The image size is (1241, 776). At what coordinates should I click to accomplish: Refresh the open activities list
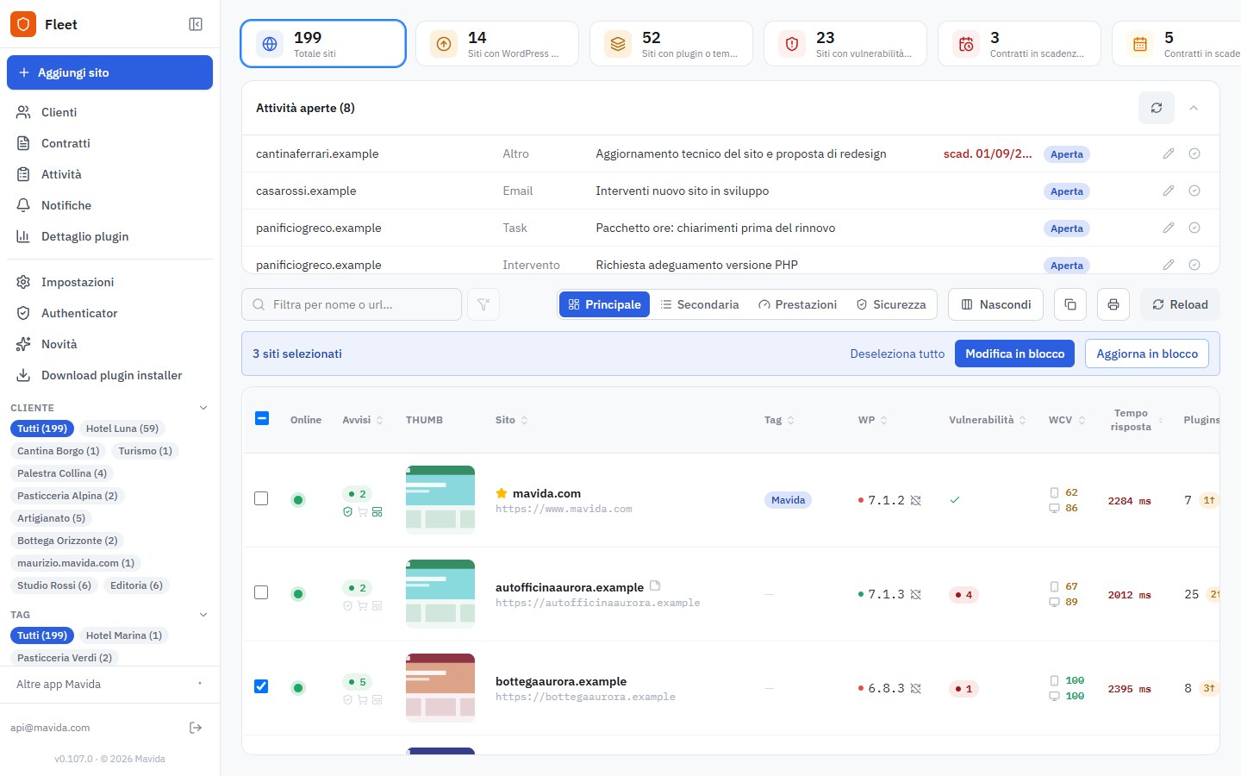click(1157, 108)
